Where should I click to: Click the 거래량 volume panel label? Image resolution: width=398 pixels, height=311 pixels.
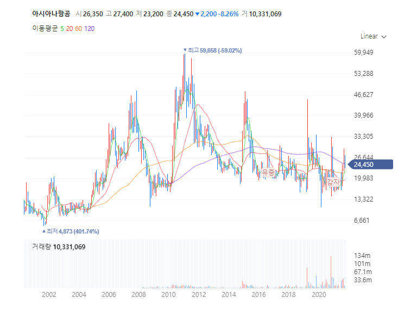[x=42, y=247]
